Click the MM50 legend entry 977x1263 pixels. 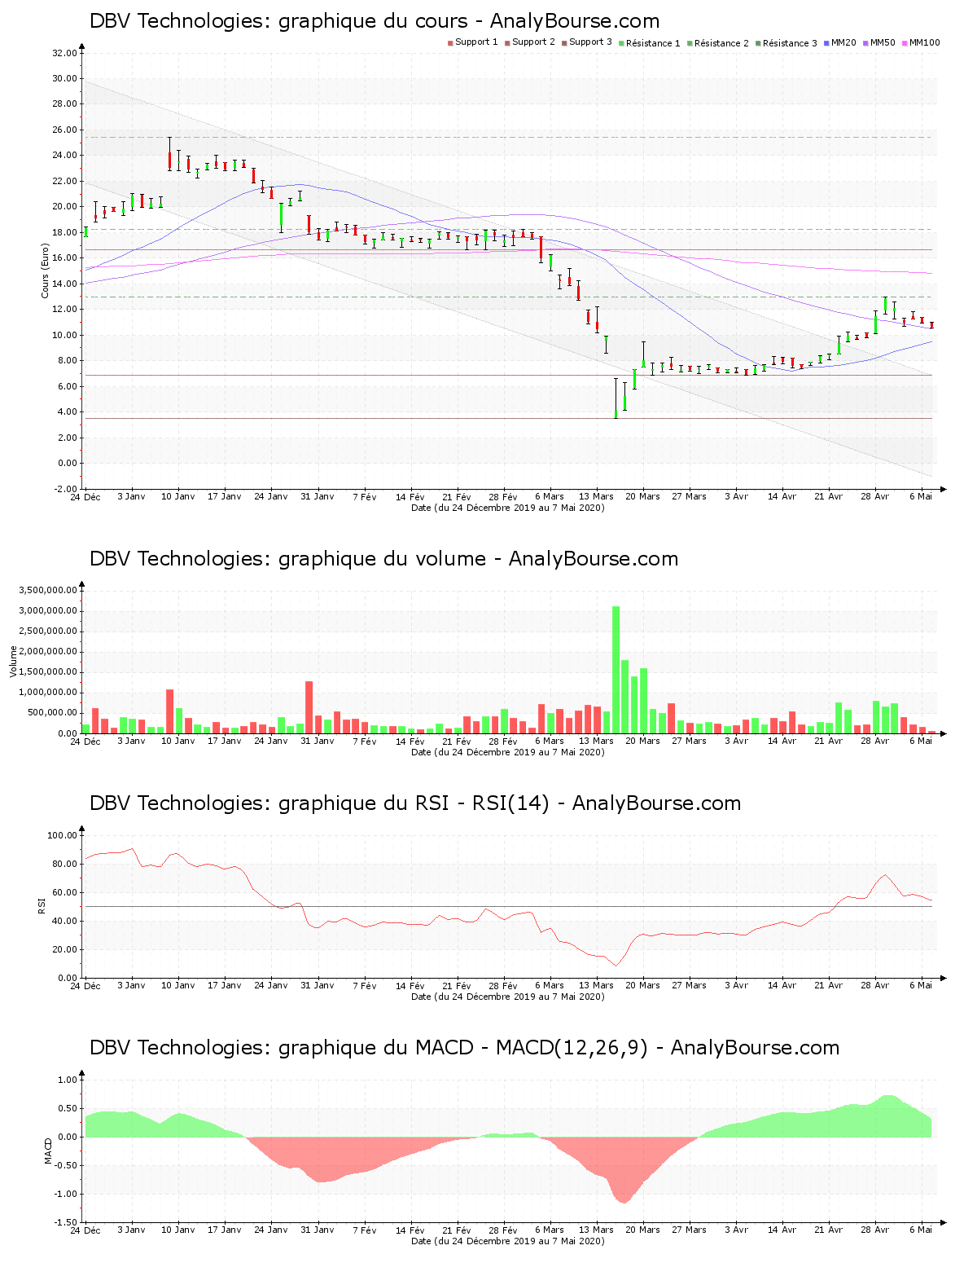point(878,42)
